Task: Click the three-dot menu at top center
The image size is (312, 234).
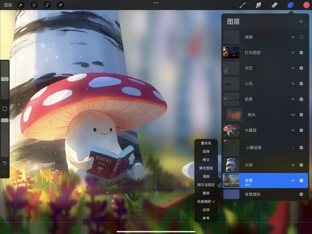Action: click(x=156, y=3)
